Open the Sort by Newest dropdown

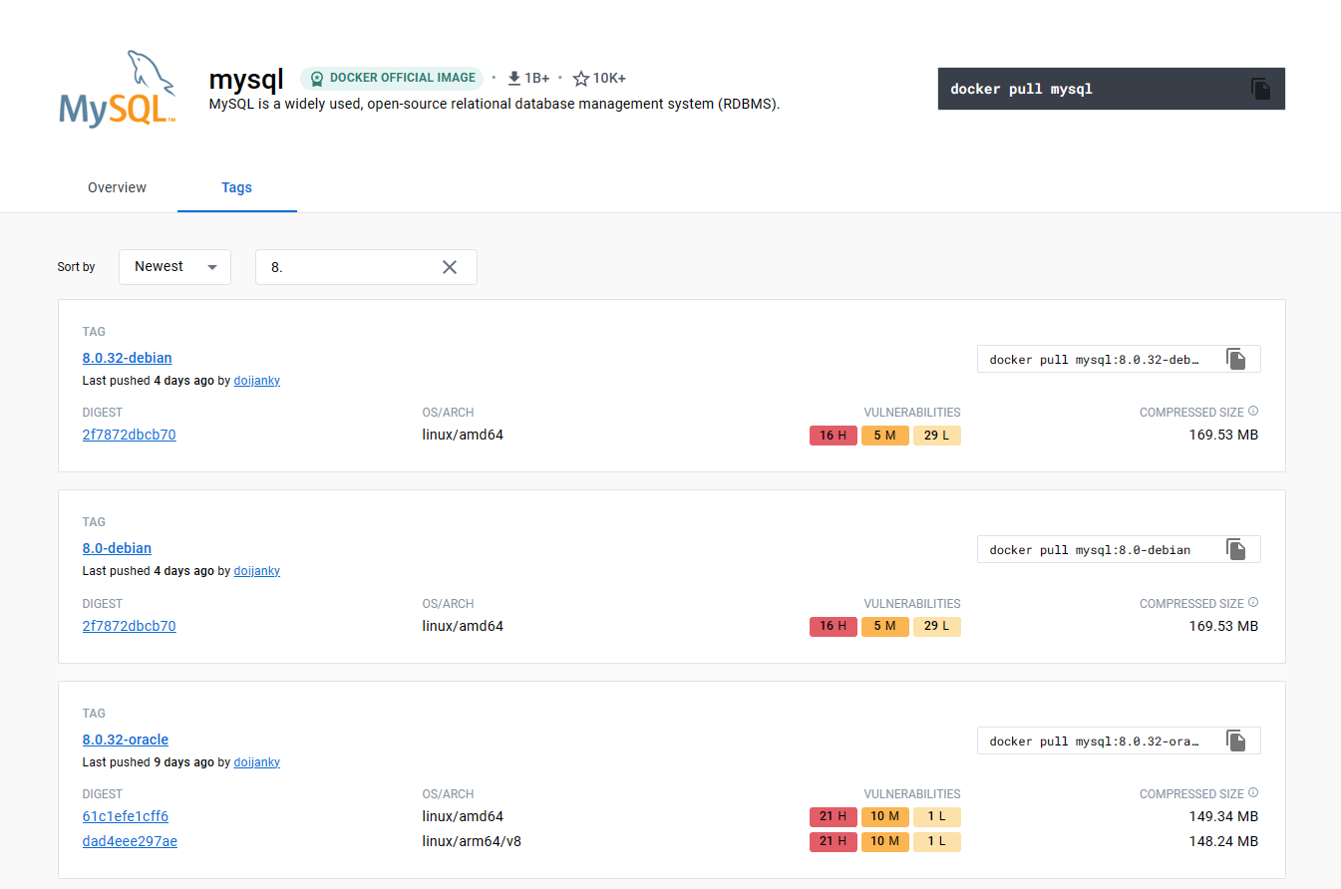(x=174, y=267)
